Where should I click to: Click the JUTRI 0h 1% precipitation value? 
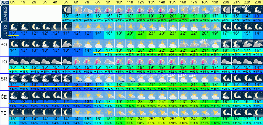(x=14, y=37)
